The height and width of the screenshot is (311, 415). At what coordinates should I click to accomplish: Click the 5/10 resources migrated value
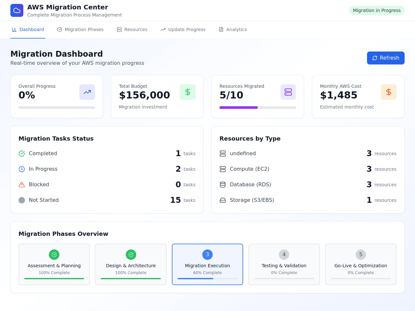click(231, 95)
